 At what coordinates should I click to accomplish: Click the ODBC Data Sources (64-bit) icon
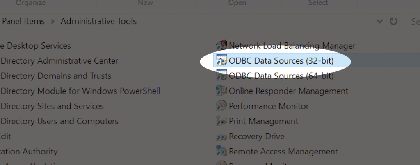click(x=221, y=76)
